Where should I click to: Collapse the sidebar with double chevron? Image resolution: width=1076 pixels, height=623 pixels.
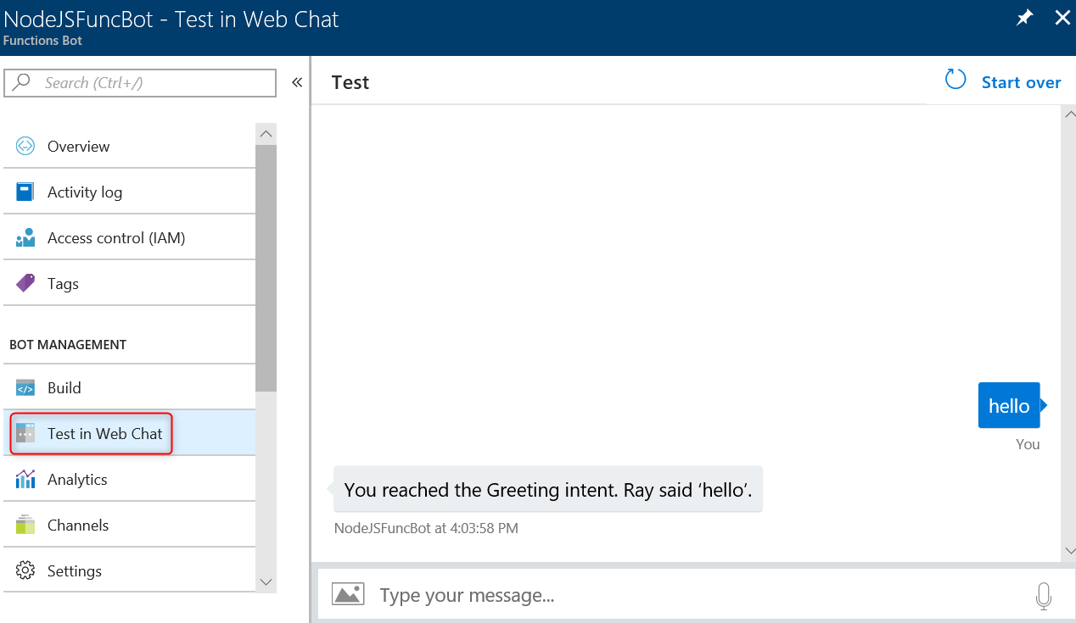[x=297, y=82]
